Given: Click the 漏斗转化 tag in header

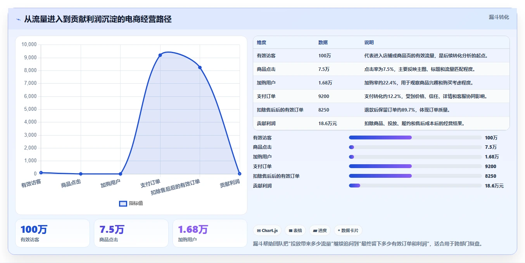Looking at the screenshot, I should tap(499, 17).
